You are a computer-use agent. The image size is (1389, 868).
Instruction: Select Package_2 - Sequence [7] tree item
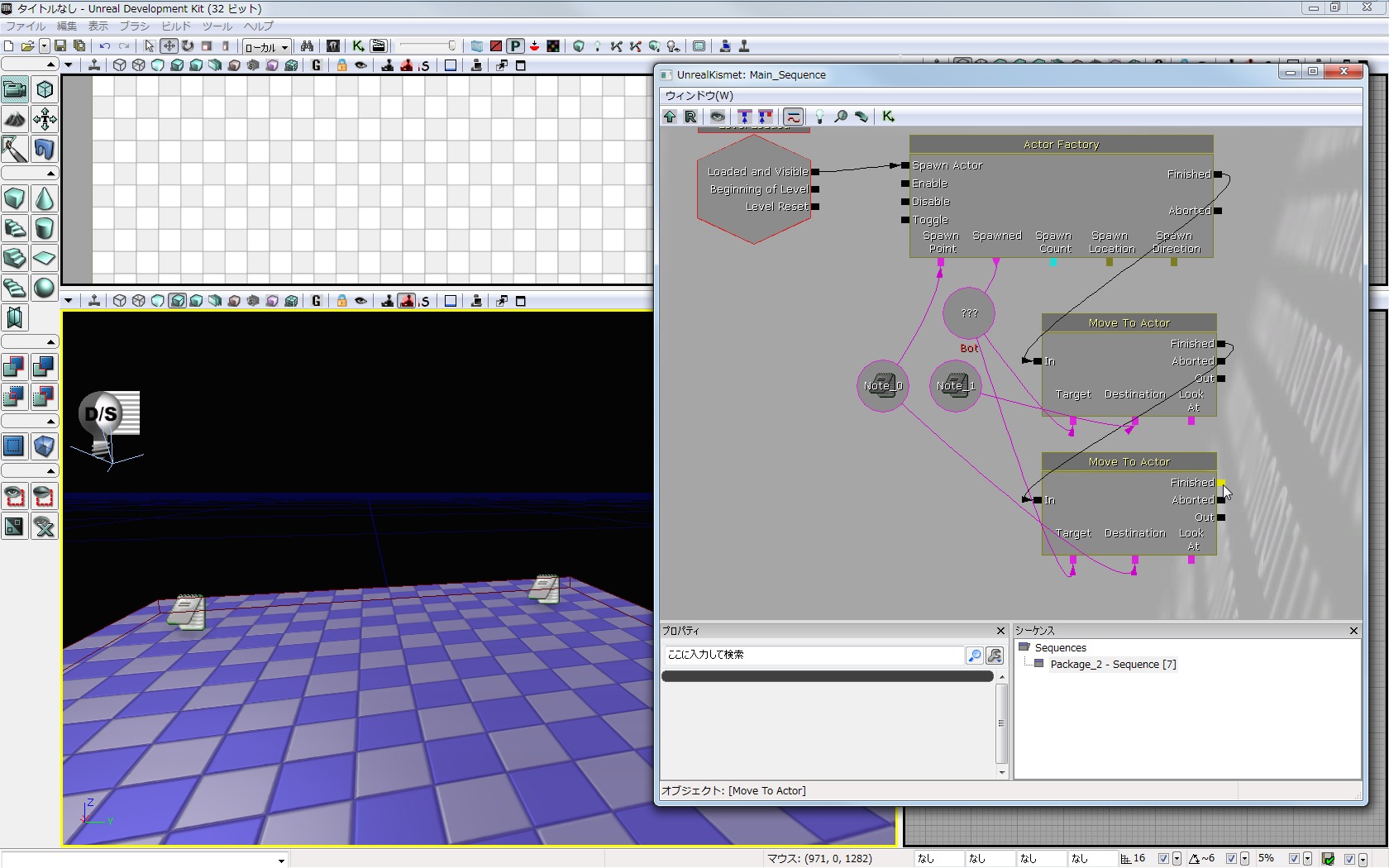coord(1112,665)
